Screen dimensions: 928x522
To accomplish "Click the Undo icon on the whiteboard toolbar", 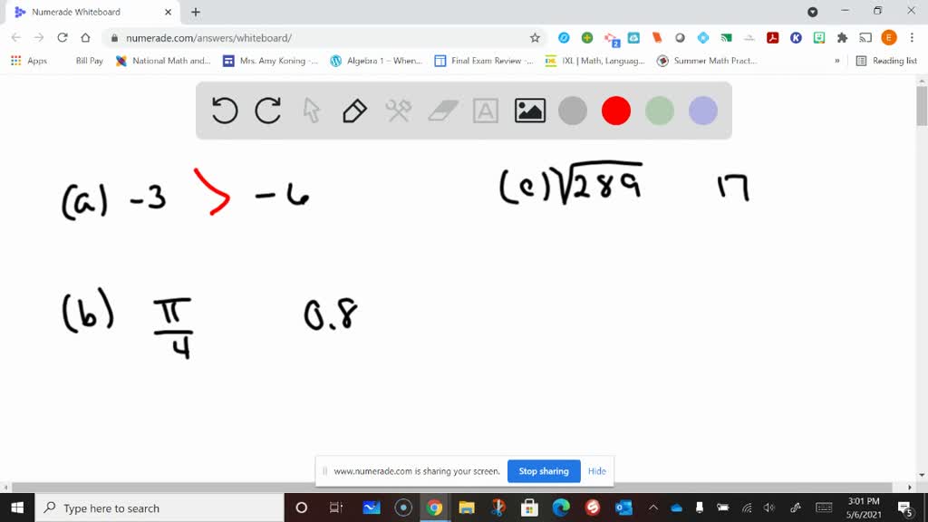I will 223,110.
